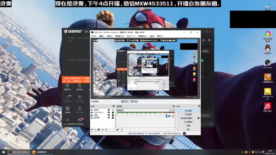Open 场景集合(S) menu in OBS

(x=142, y=36)
